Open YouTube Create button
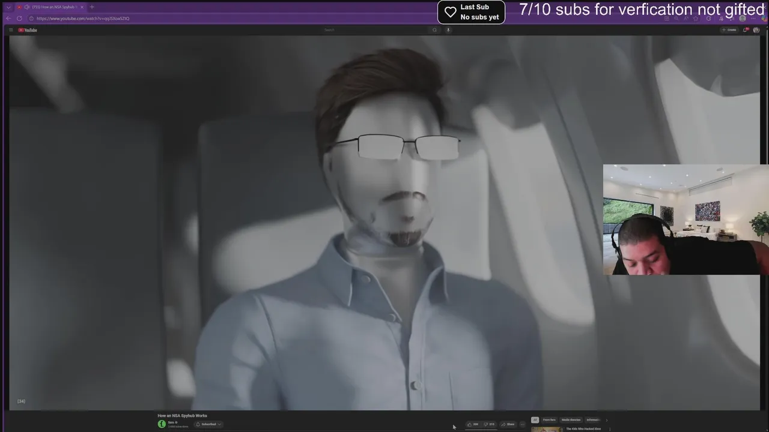The height and width of the screenshot is (432, 769). pyautogui.click(x=729, y=30)
